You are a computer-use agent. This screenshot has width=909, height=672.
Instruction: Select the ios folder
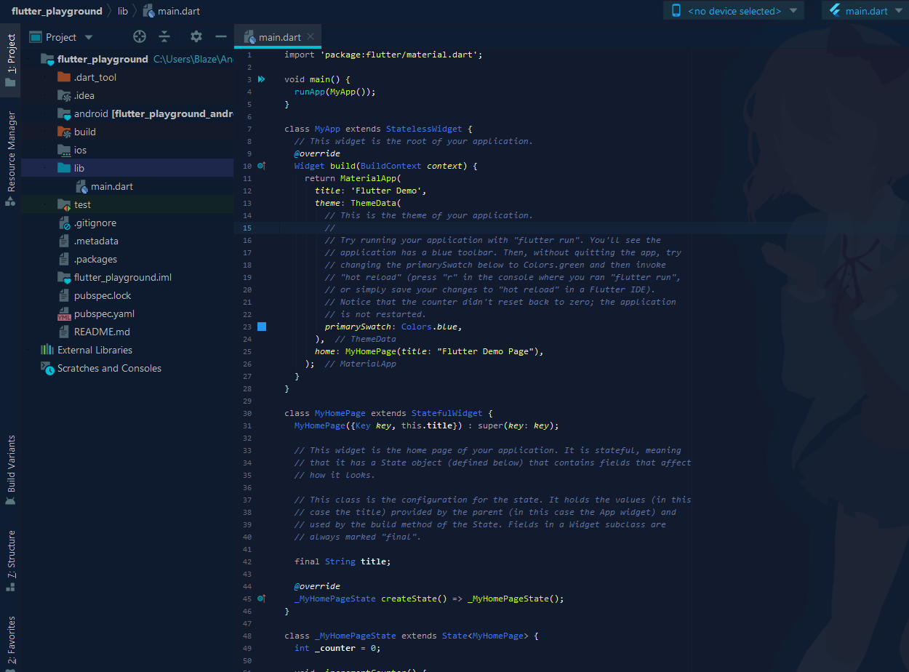click(x=80, y=150)
